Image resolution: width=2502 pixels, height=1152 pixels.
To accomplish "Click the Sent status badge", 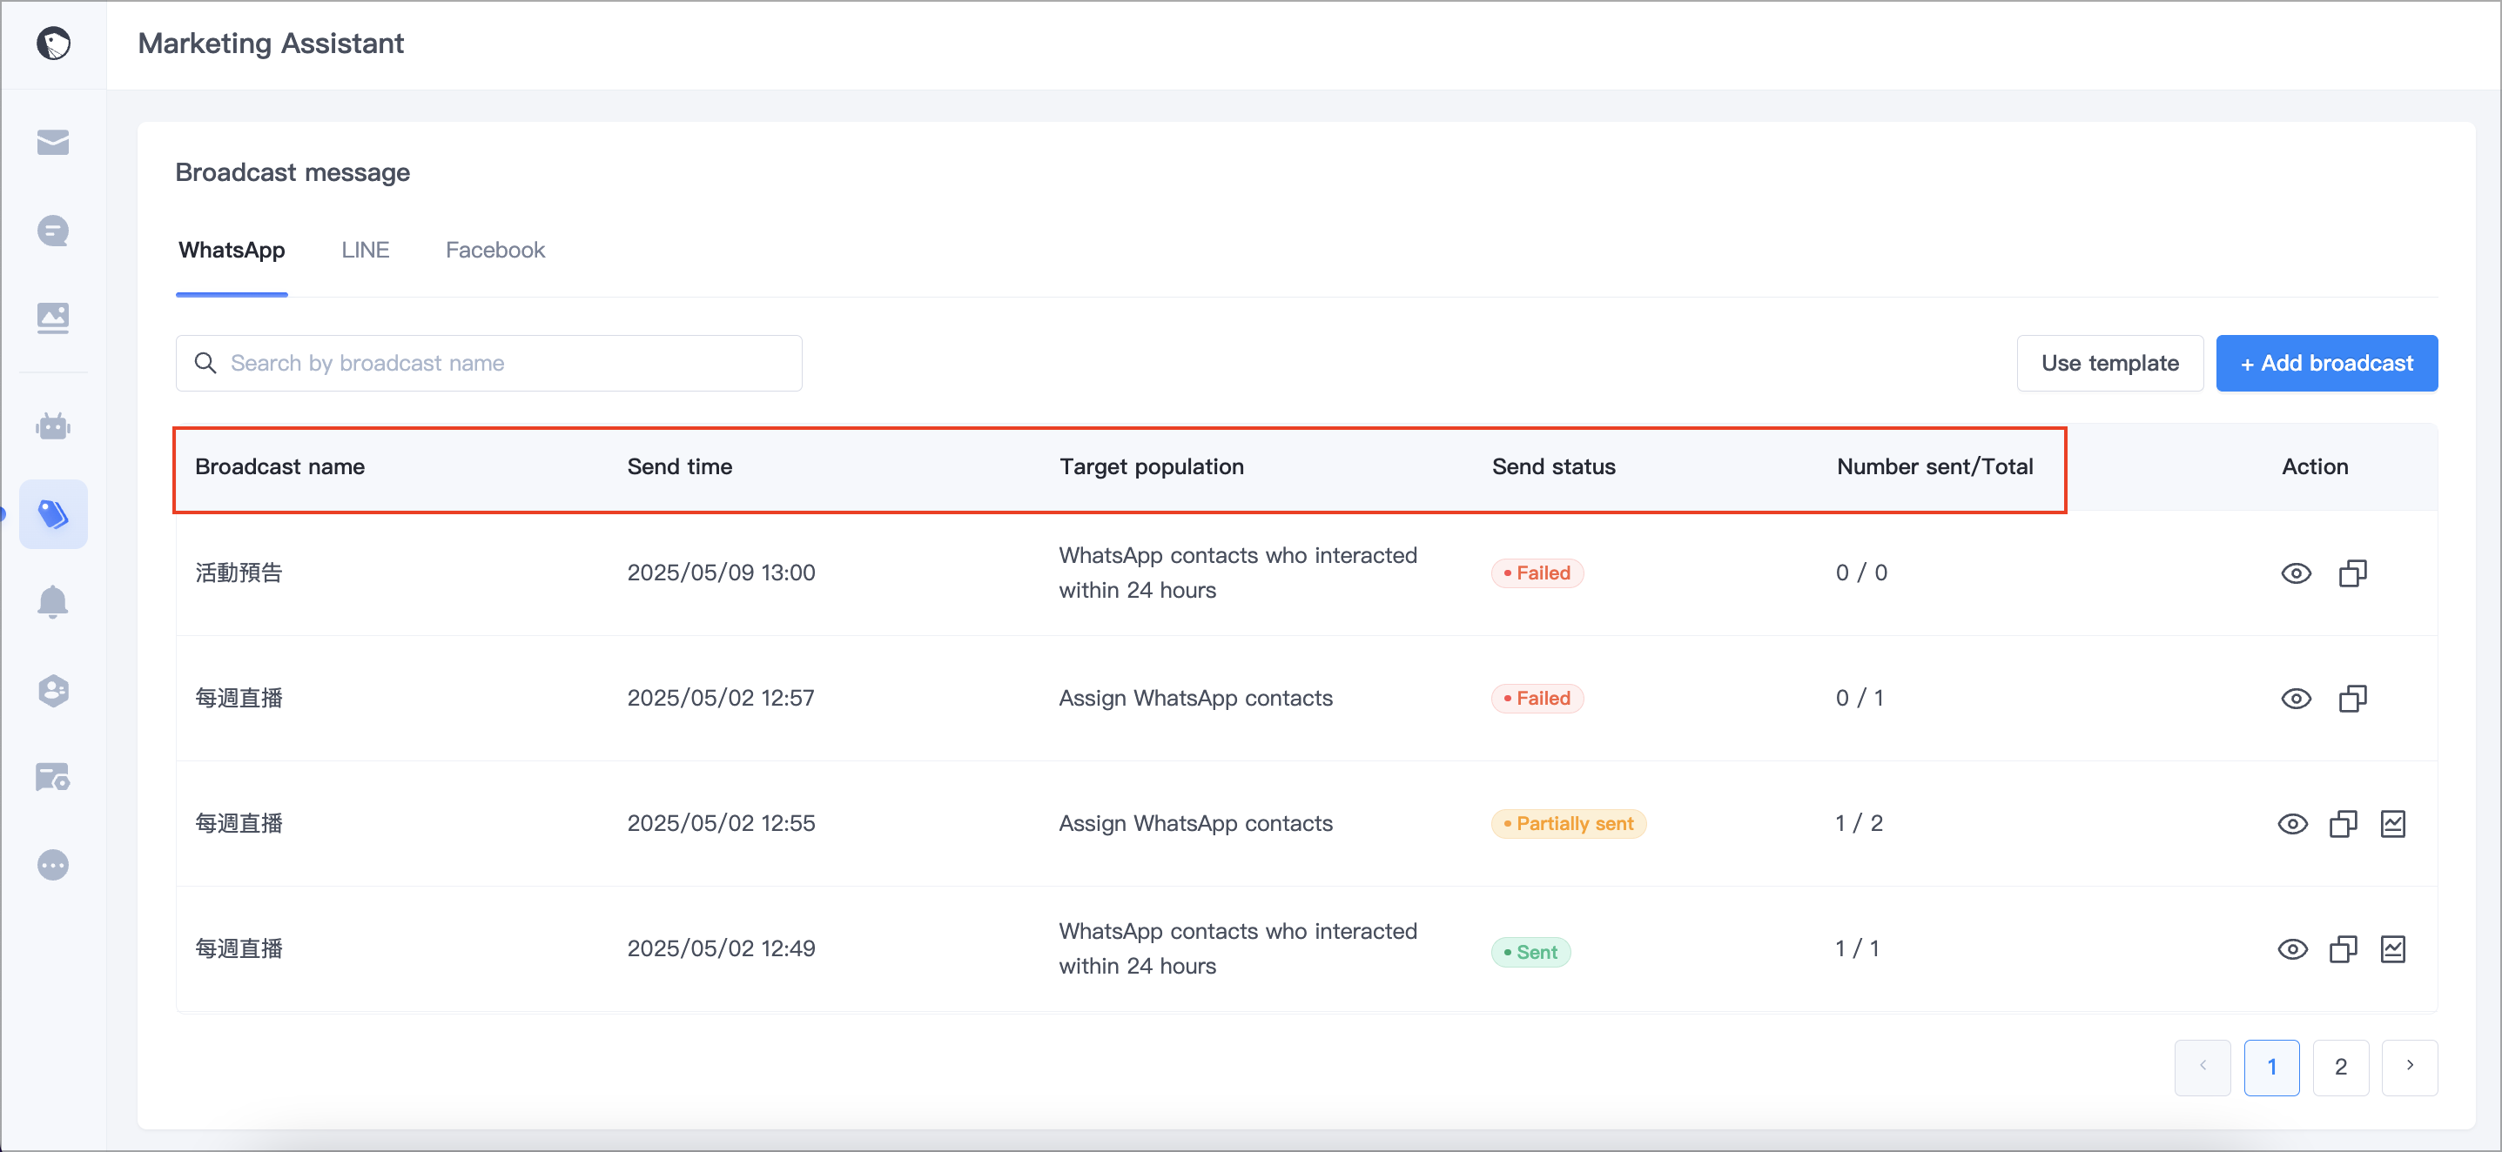I will 1530,953.
